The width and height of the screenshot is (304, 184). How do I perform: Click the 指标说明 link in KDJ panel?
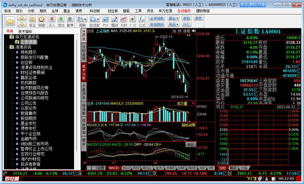tap(188, 125)
